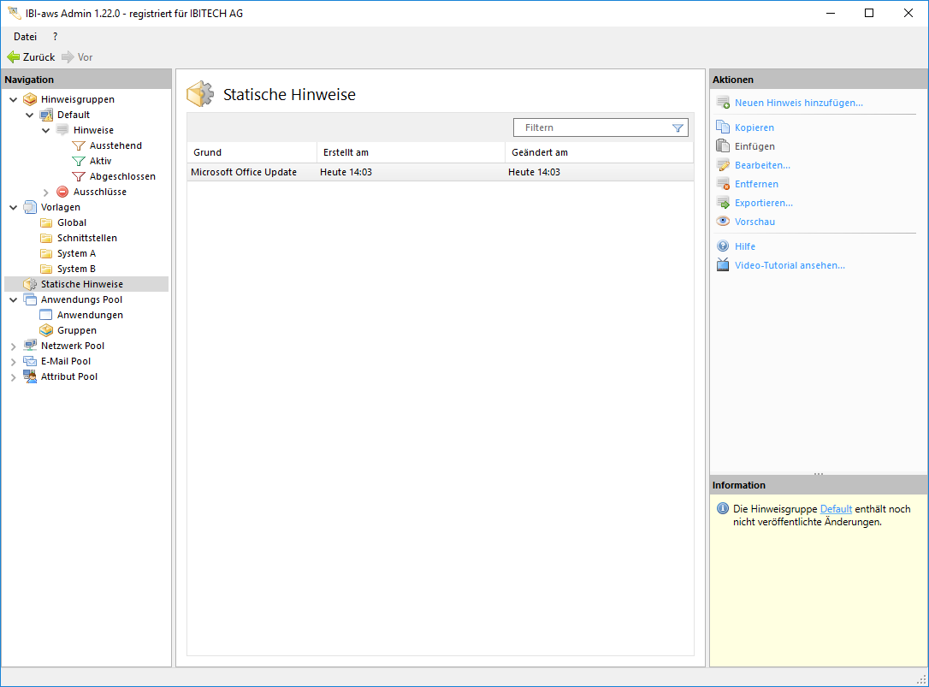The height and width of the screenshot is (687, 929).
Task: Click the Kopieren icon in Aktionen
Action: pyautogui.click(x=723, y=127)
